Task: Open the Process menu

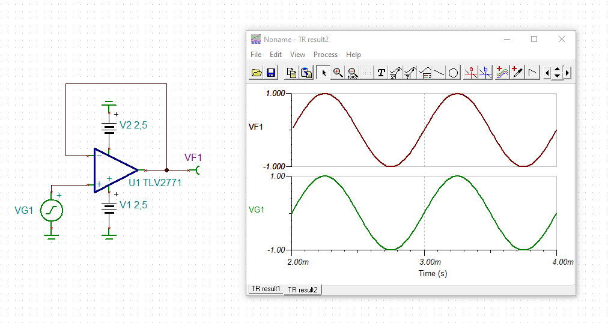Action: (325, 55)
